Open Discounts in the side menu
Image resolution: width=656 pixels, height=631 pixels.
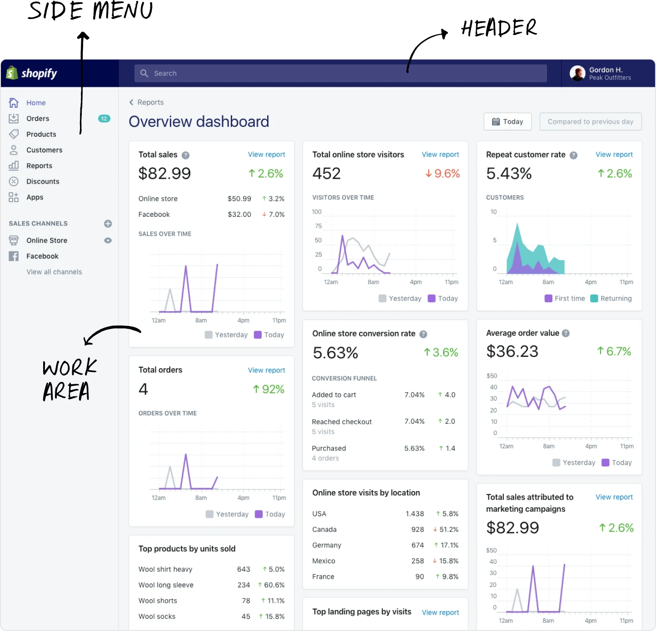[x=43, y=181]
